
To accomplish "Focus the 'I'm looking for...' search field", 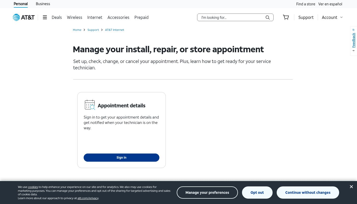I will 231,17.
